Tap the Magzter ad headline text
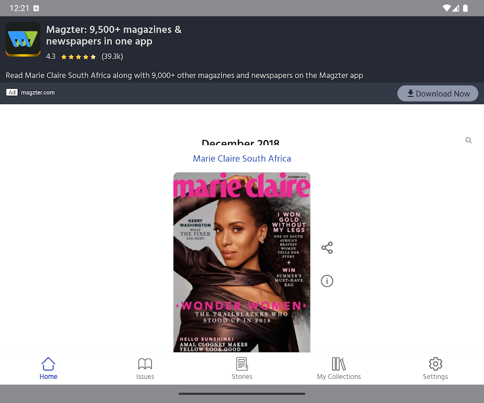484x403 pixels. point(113,35)
